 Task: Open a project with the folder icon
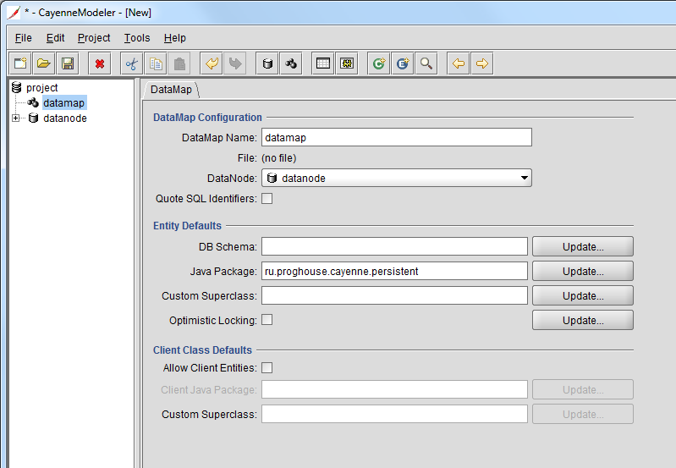click(43, 63)
